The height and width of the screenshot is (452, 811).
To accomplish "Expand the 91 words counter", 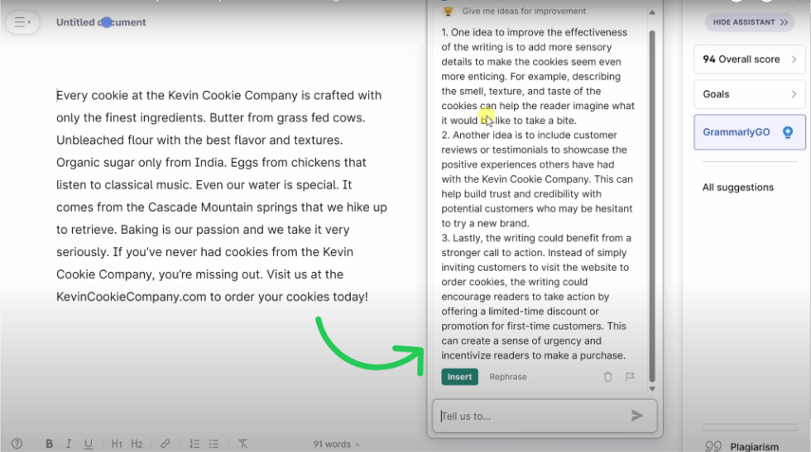I will pyautogui.click(x=336, y=444).
